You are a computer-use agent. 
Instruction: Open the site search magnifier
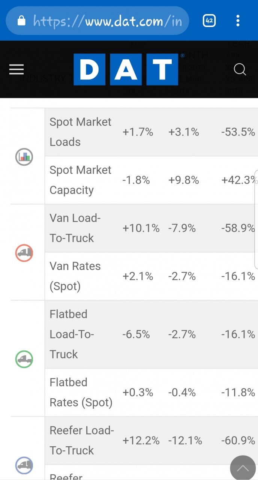click(x=240, y=69)
